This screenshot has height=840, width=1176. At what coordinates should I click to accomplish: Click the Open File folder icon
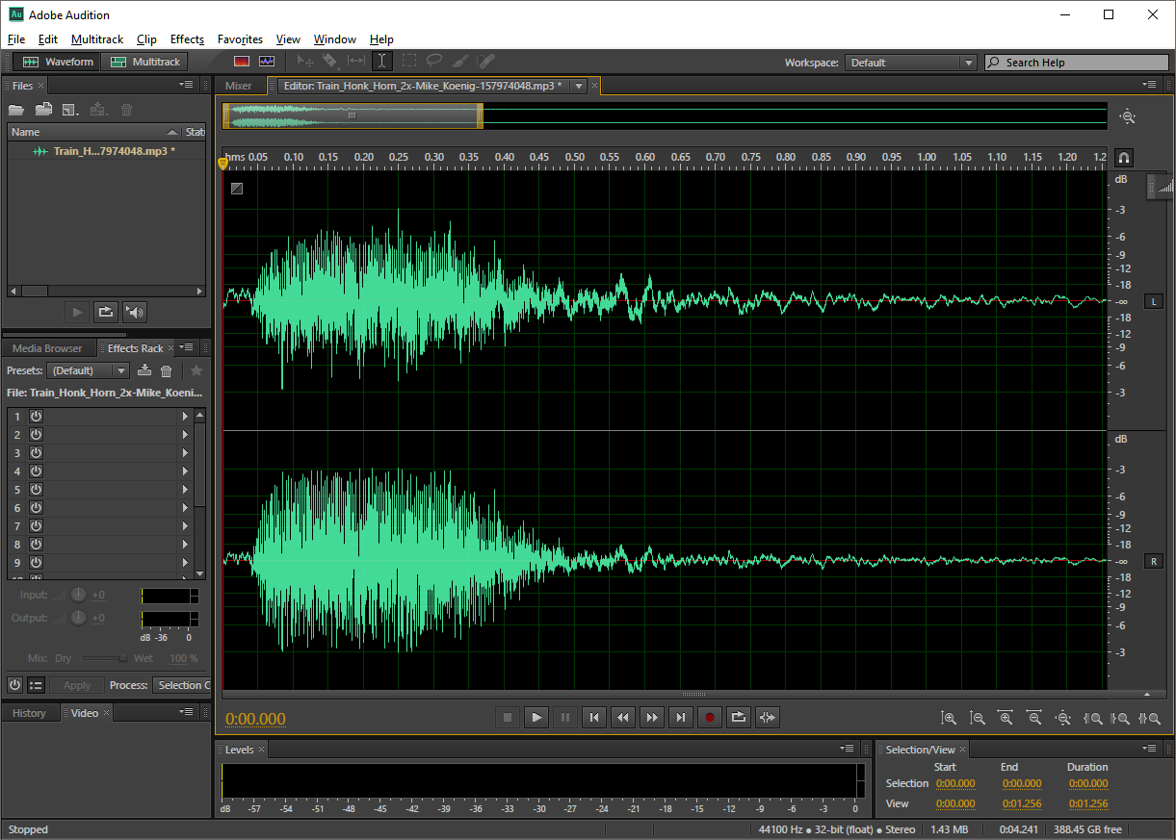tap(16, 110)
